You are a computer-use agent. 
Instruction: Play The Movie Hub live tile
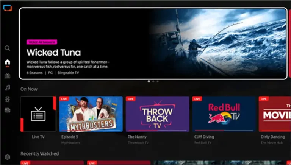point(275,114)
